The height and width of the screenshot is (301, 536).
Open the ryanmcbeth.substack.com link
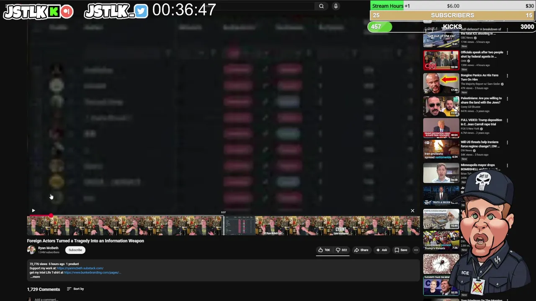[x=80, y=268]
